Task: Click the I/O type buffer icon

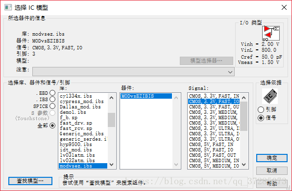Action: click(271, 33)
